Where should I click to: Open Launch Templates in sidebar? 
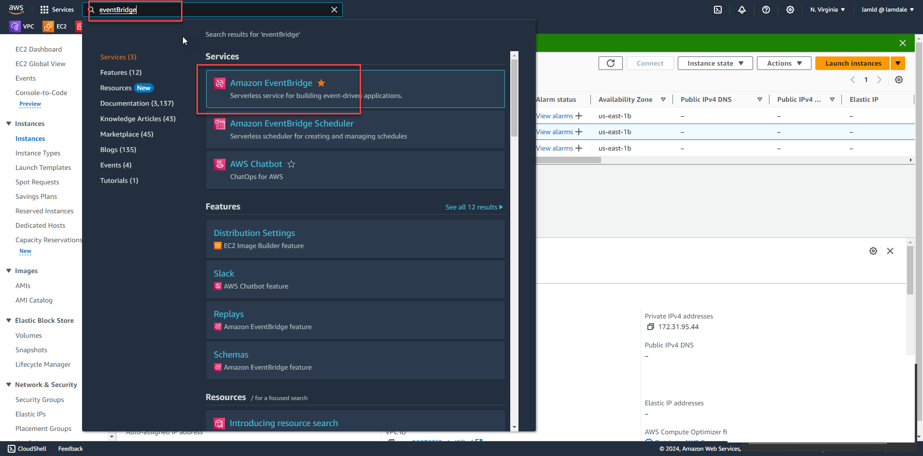(x=43, y=167)
